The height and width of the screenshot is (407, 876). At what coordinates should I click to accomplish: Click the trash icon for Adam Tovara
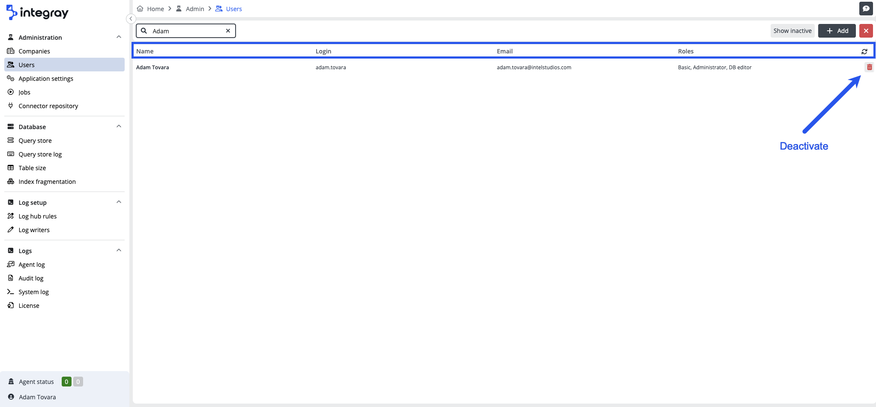click(869, 67)
